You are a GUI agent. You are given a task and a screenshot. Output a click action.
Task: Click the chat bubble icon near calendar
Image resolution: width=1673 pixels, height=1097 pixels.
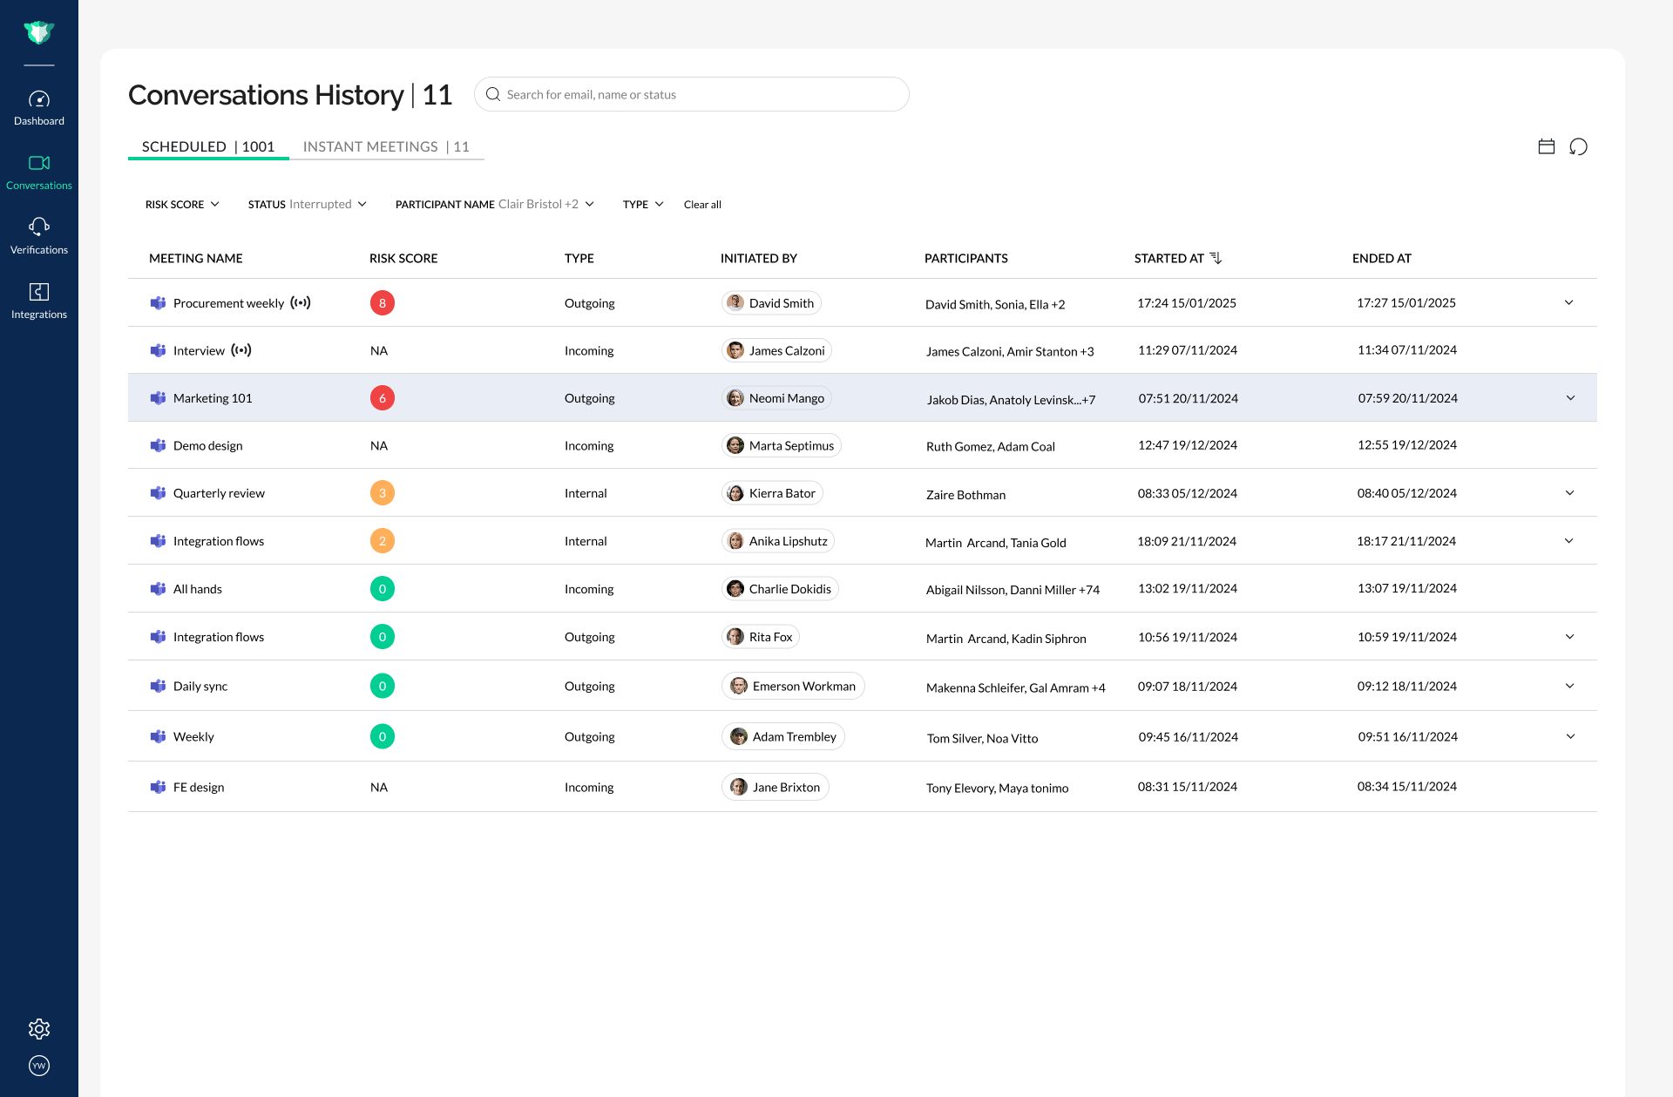pos(1578,146)
